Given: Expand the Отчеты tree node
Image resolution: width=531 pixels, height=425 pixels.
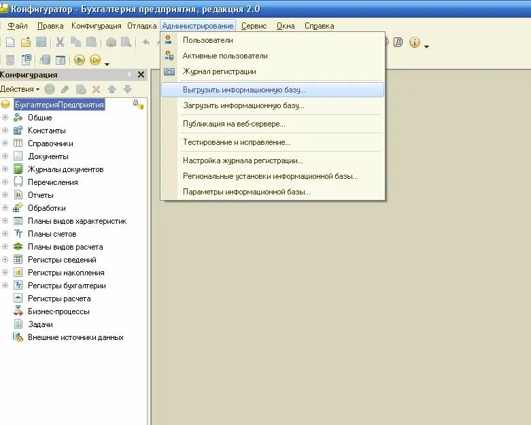Looking at the screenshot, I should (5, 194).
